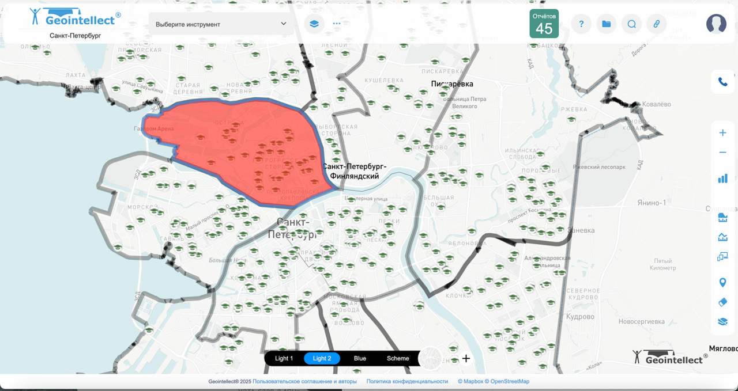Screen dimensions: 738x391
Task: Open the layers panel in top toolbar
Action: point(314,24)
